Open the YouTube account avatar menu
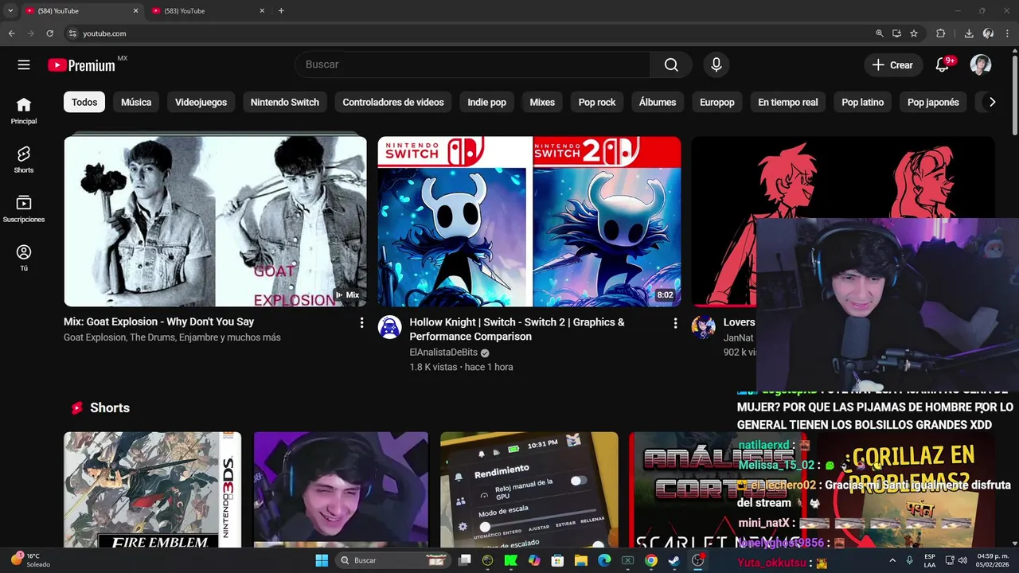Viewport: 1019px width, 573px height. click(981, 65)
